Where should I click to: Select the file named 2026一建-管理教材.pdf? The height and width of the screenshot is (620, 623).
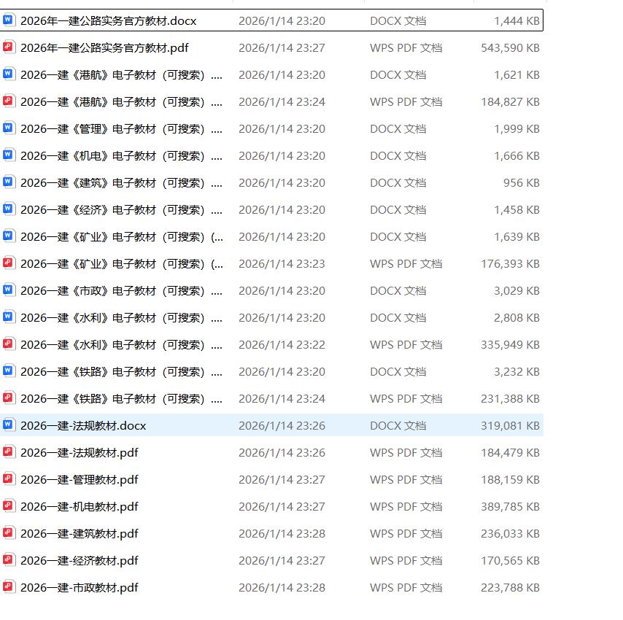79,479
